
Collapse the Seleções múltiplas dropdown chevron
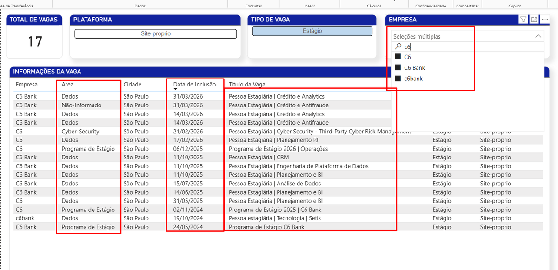coord(538,36)
